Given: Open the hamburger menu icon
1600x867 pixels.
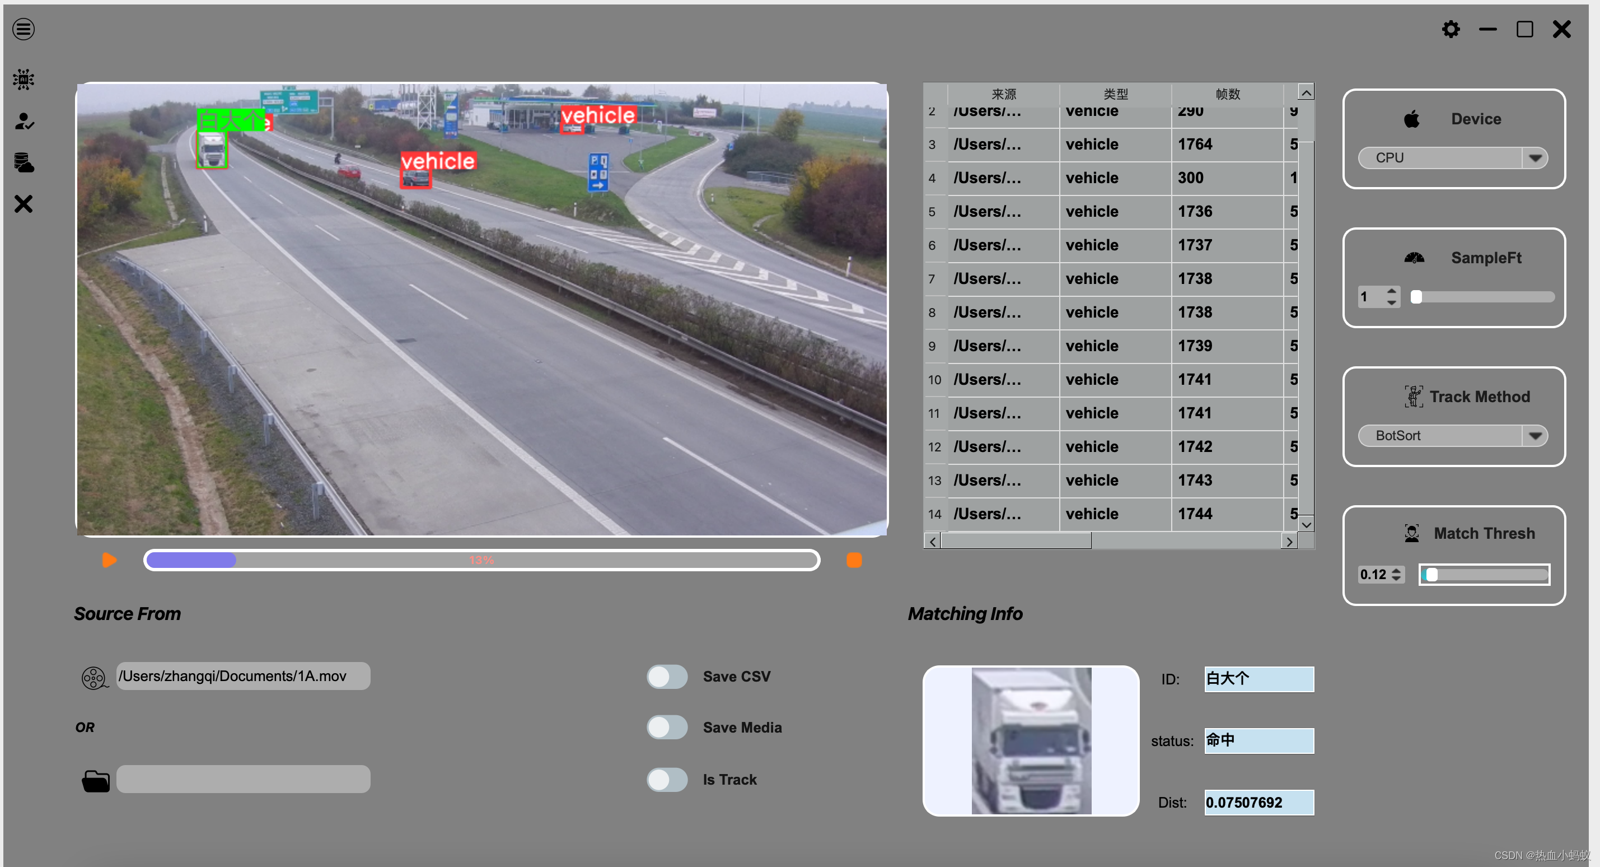Looking at the screenshot, I should pos(24,29).
